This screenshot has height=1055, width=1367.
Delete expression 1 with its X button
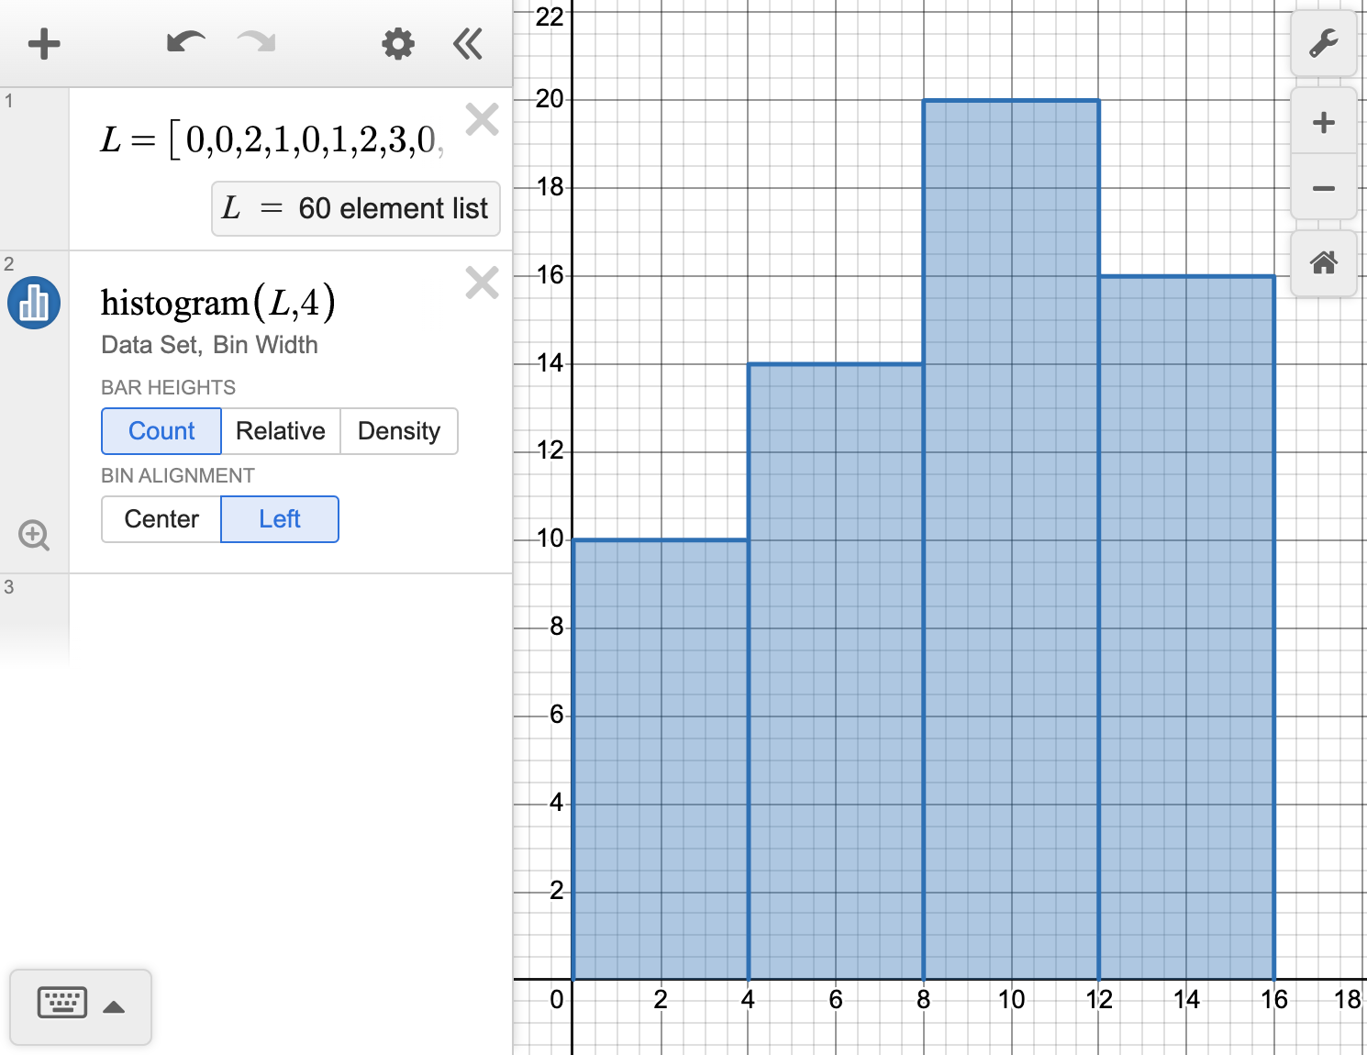[482, 119]
